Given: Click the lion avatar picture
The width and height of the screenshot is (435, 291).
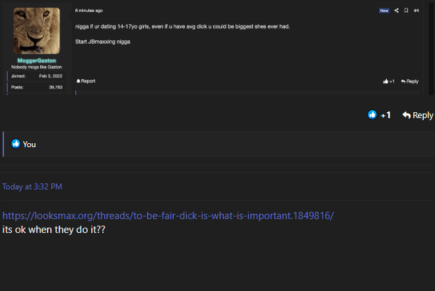Looking at the screenshot, I should point(37,31).
